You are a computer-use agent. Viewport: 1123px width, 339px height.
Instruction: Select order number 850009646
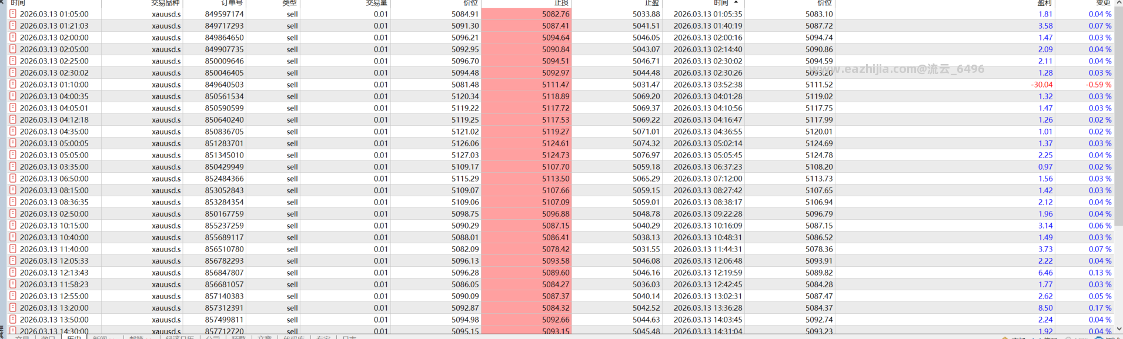click(x=224, y=61)
